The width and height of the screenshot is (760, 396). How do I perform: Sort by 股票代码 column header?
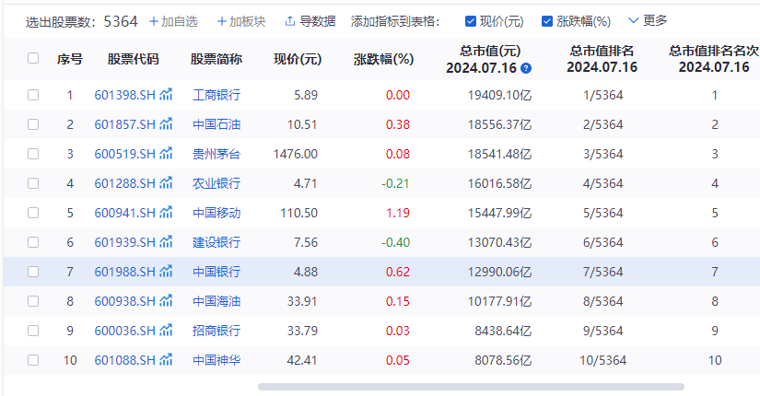pos(133,59)
